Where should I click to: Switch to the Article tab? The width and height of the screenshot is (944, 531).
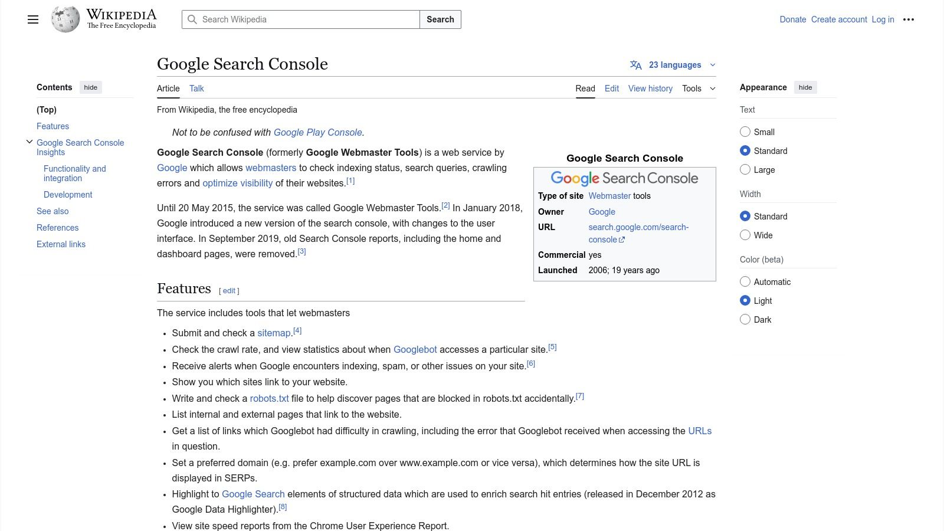tap(168, 88)
